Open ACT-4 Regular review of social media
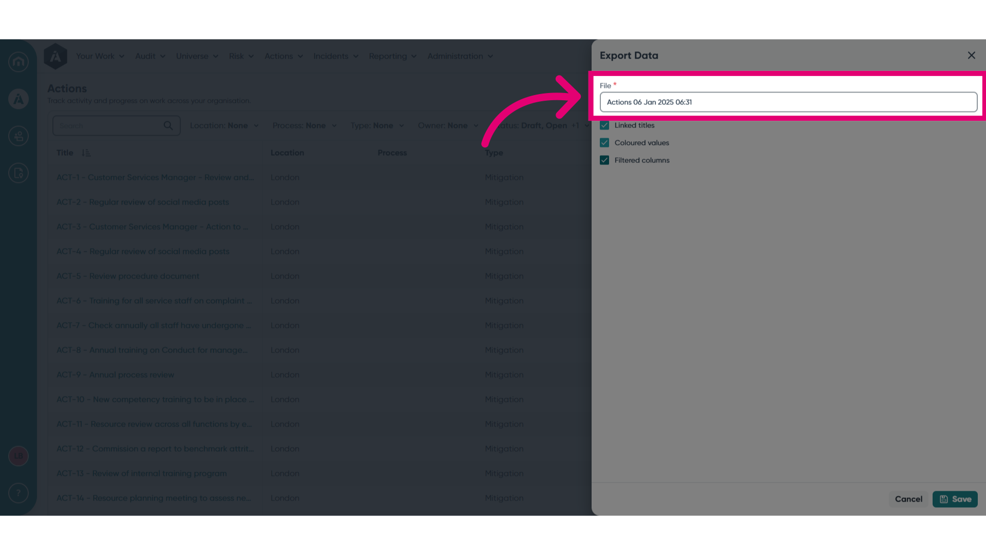The height and width of the screenshot is (555, 986). tap(143, 251)
